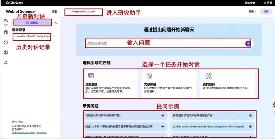Ask the 'dieta vegana' sample question
This screenshot has height=139, width=275.
[x=213, y=127]
